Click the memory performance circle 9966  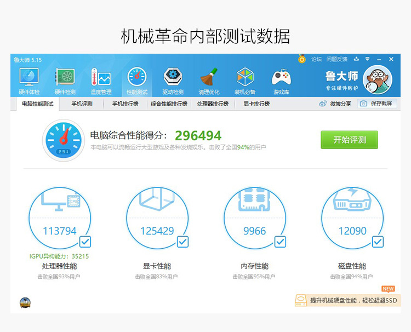tap(255, 218)
